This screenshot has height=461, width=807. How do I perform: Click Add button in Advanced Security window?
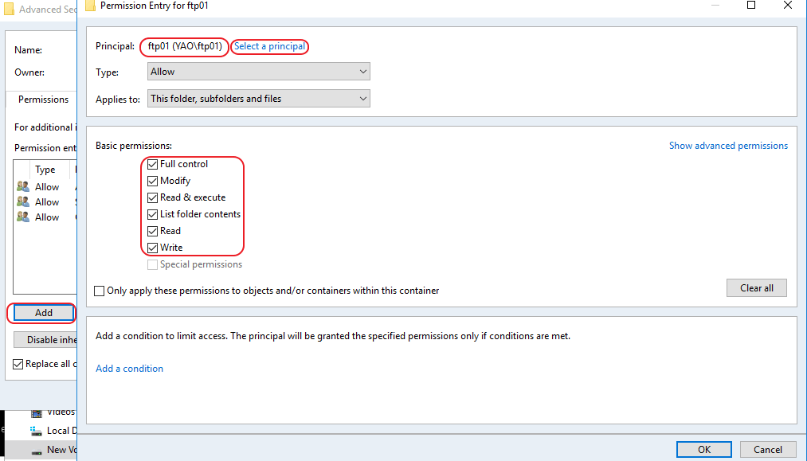44,313
